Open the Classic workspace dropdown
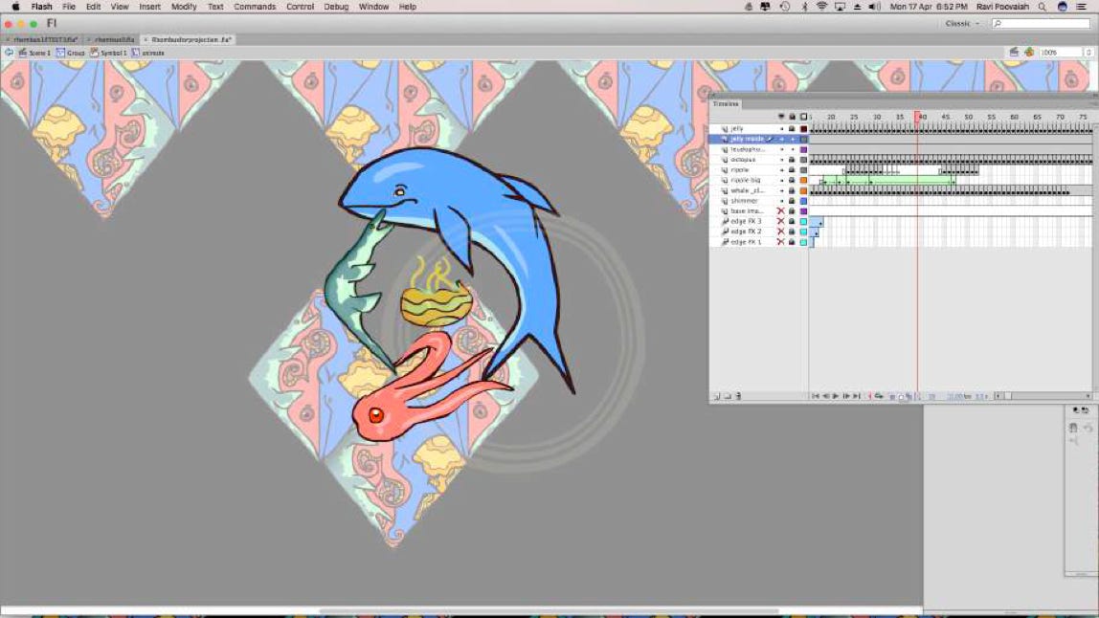Image resolution: width=1099 pixels, height=618 pixels. [962, 23]
